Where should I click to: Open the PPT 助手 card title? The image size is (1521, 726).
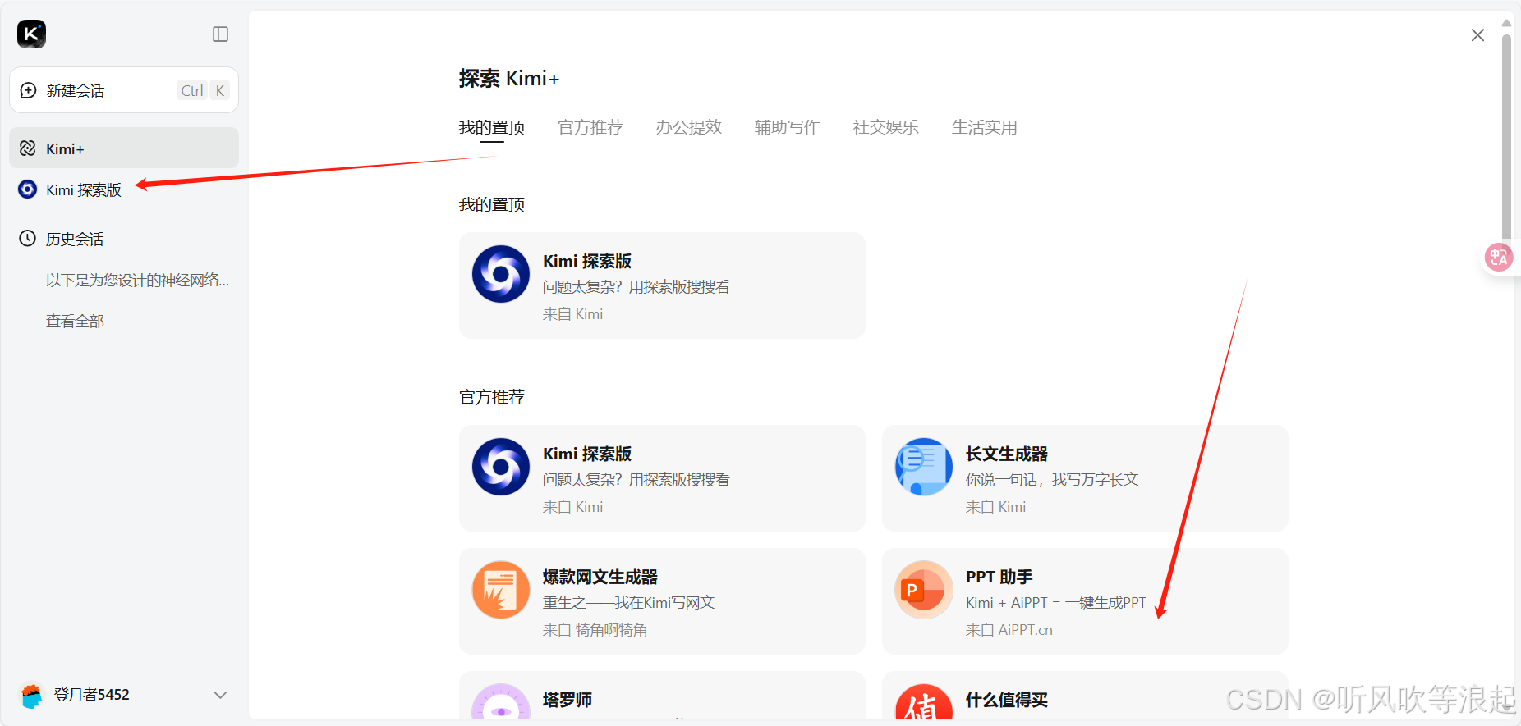999,577
